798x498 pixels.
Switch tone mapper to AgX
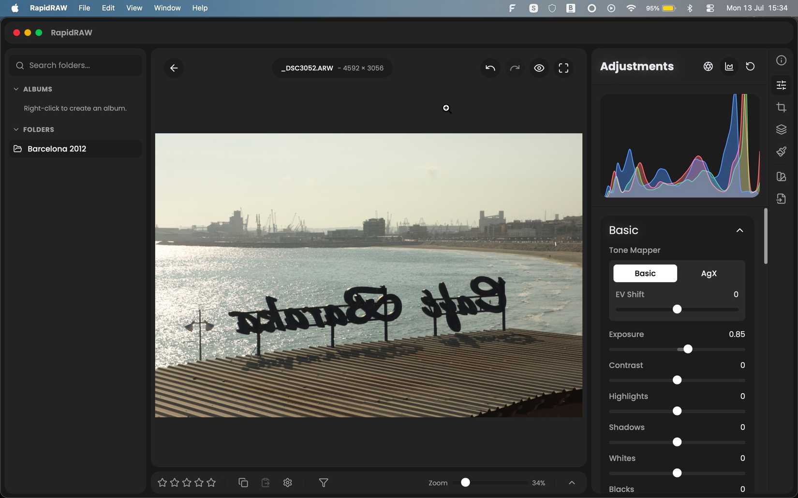pos(709,273)
